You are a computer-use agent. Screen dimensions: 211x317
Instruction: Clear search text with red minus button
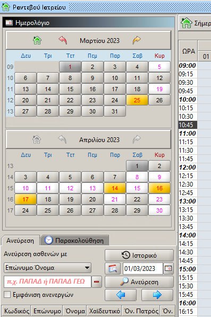pos(97,281)
